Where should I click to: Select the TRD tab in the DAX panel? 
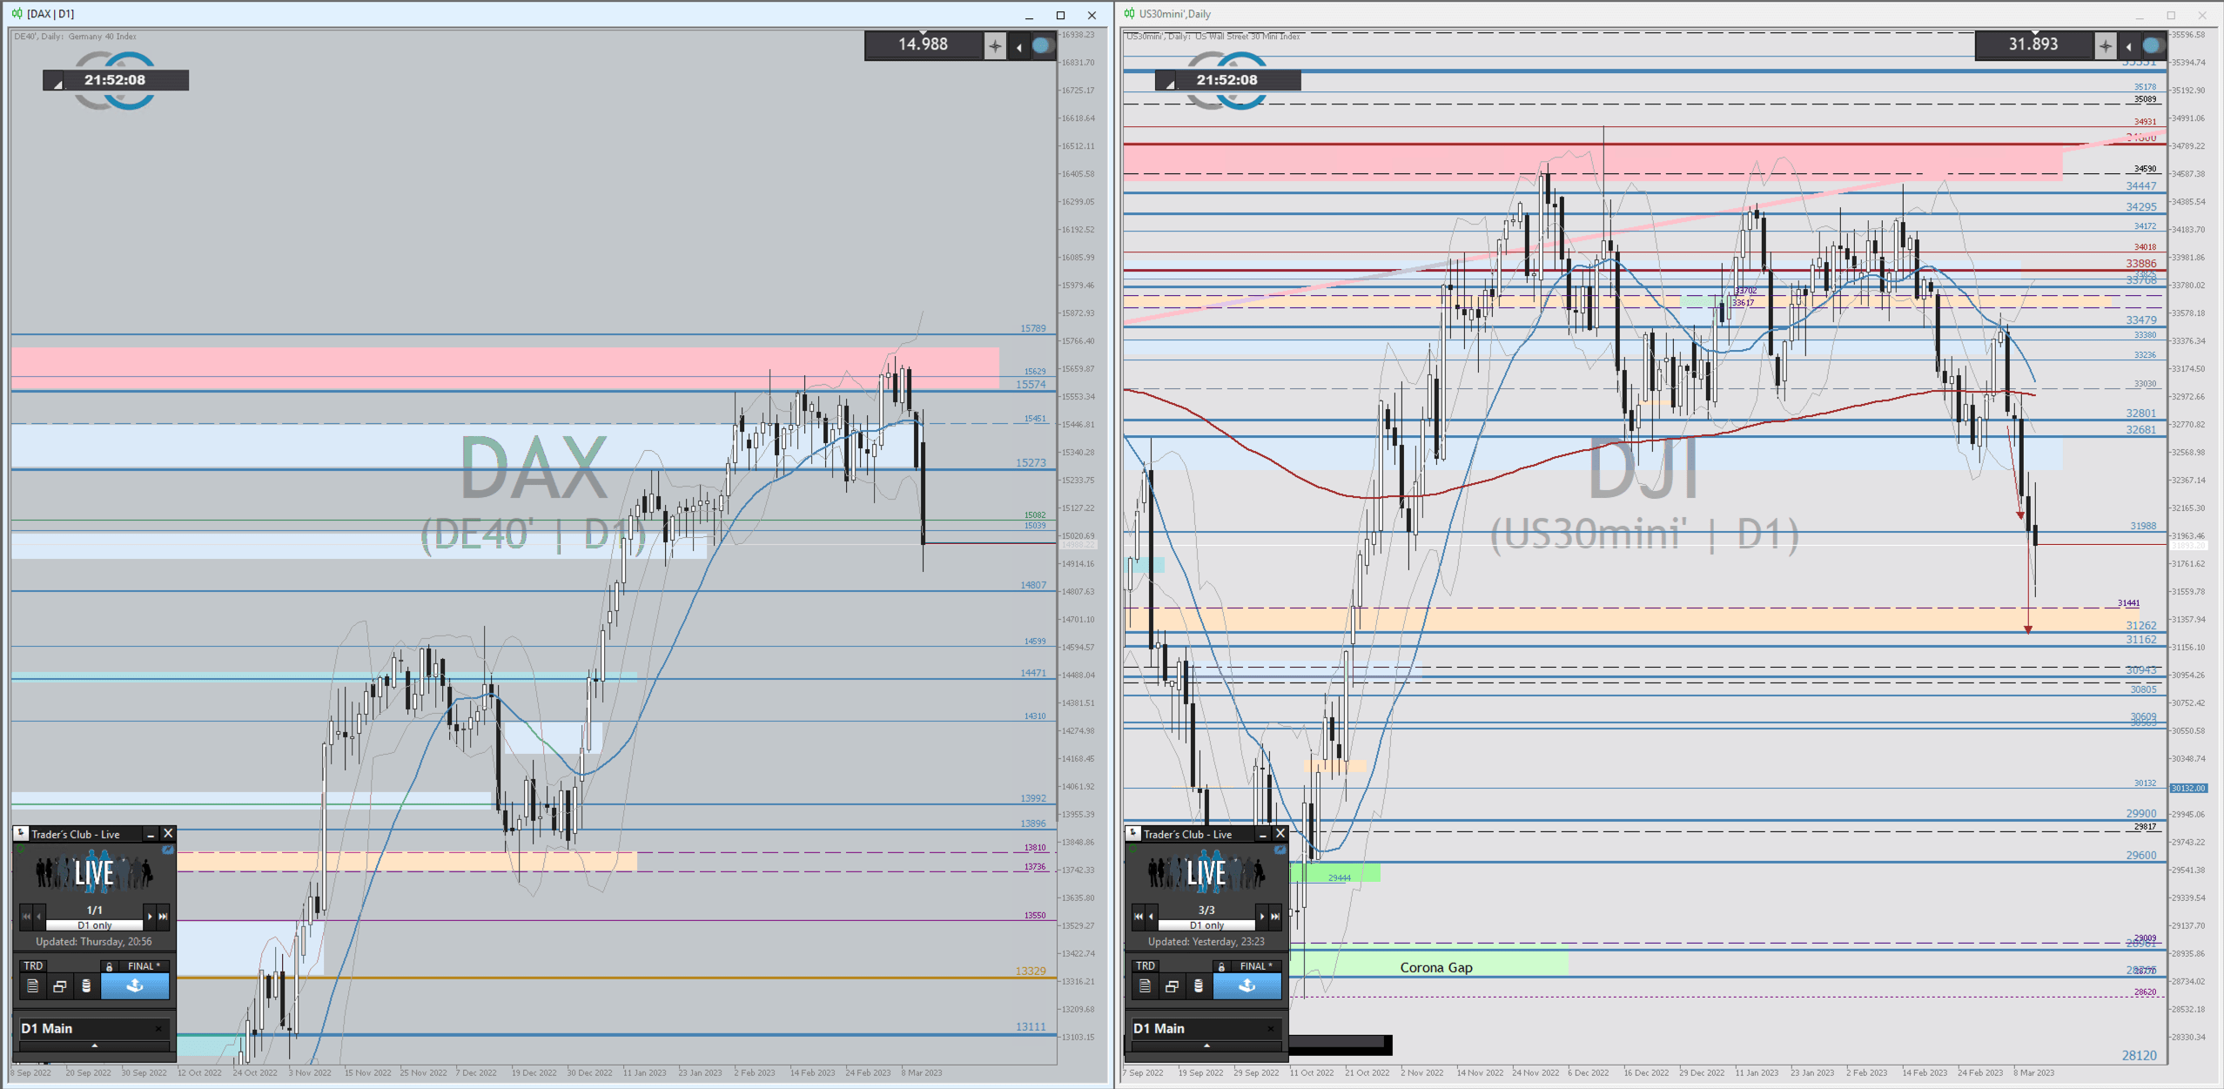point(33,965)
